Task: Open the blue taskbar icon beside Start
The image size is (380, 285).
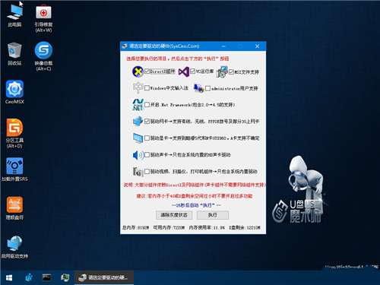Action: pyautogui.click(x=29, y=278)
